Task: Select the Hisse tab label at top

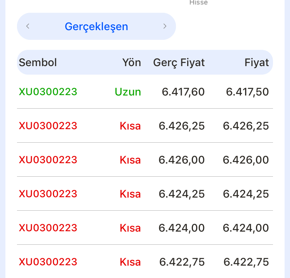Action: click(198, 3)
